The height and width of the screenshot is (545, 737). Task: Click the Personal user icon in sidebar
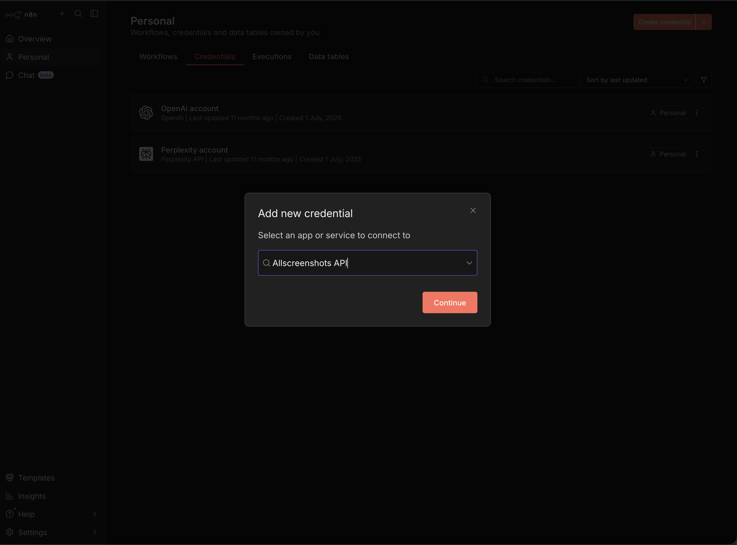(x=10, y=57)
